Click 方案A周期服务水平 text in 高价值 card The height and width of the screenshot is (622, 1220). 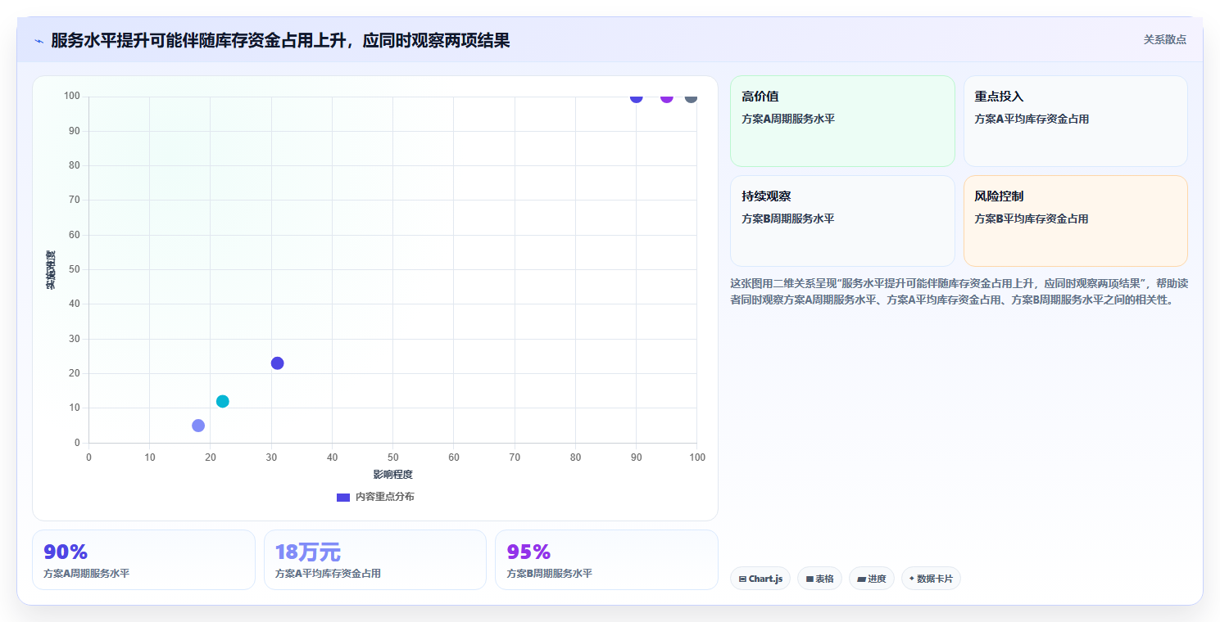[x=788, y=119]
